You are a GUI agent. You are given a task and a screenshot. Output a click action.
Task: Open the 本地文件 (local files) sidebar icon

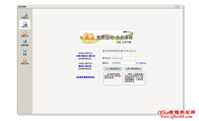[25, 15]
